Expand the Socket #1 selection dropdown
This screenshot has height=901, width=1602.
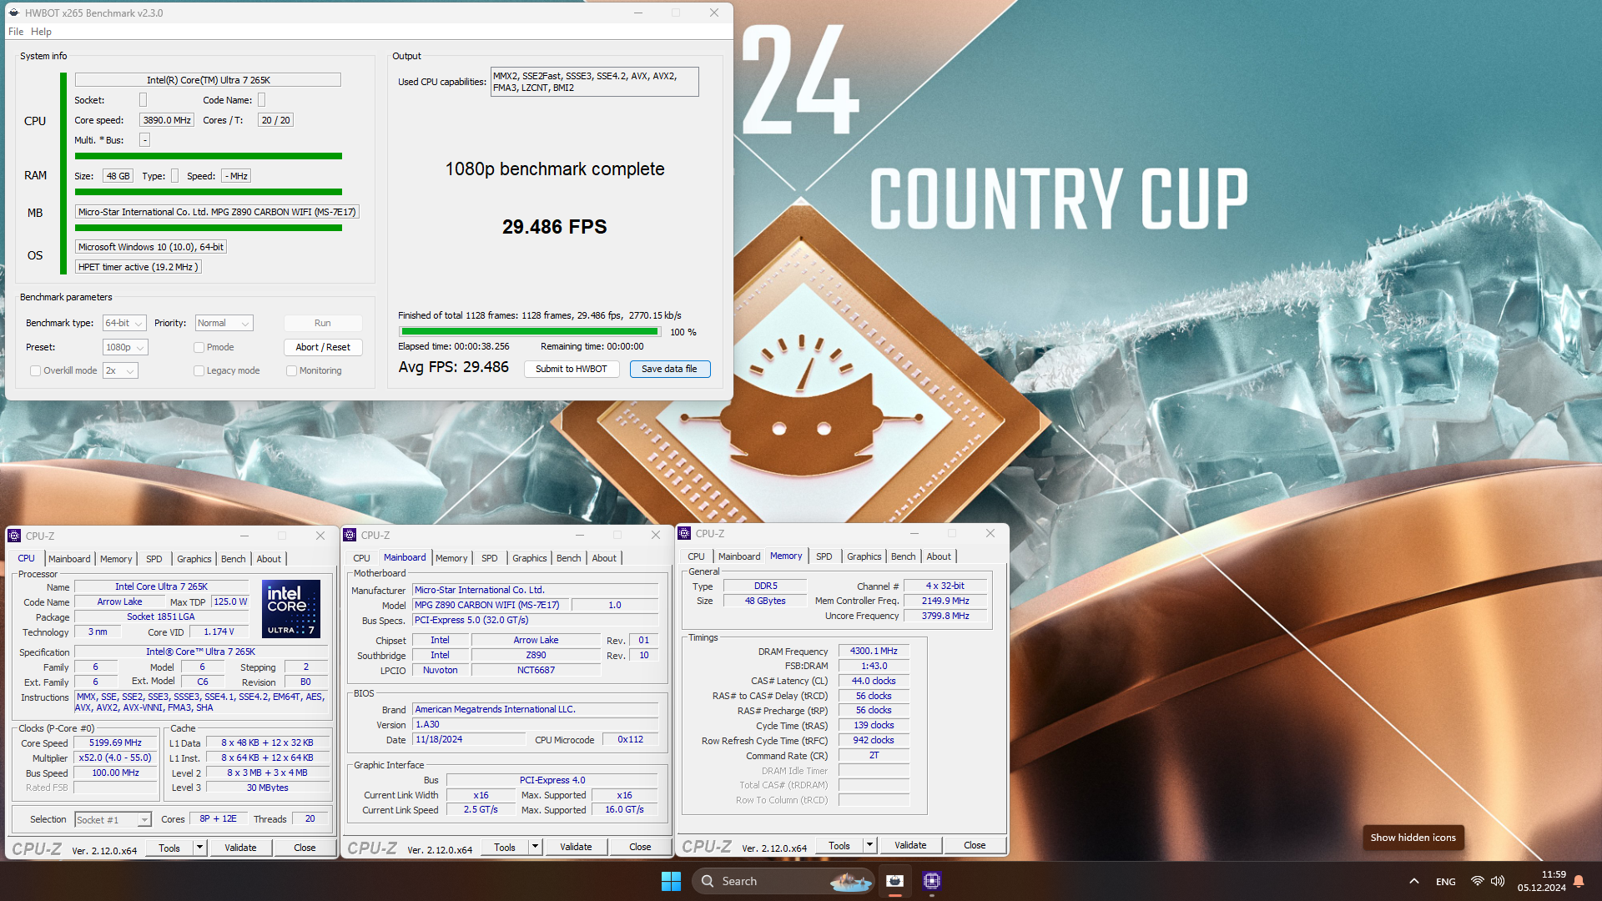(x=113, y=820)
